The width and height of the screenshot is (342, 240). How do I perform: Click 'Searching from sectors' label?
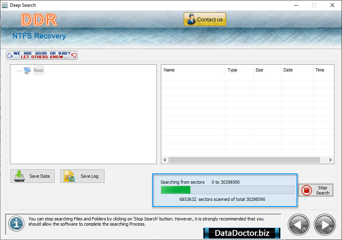182,182
